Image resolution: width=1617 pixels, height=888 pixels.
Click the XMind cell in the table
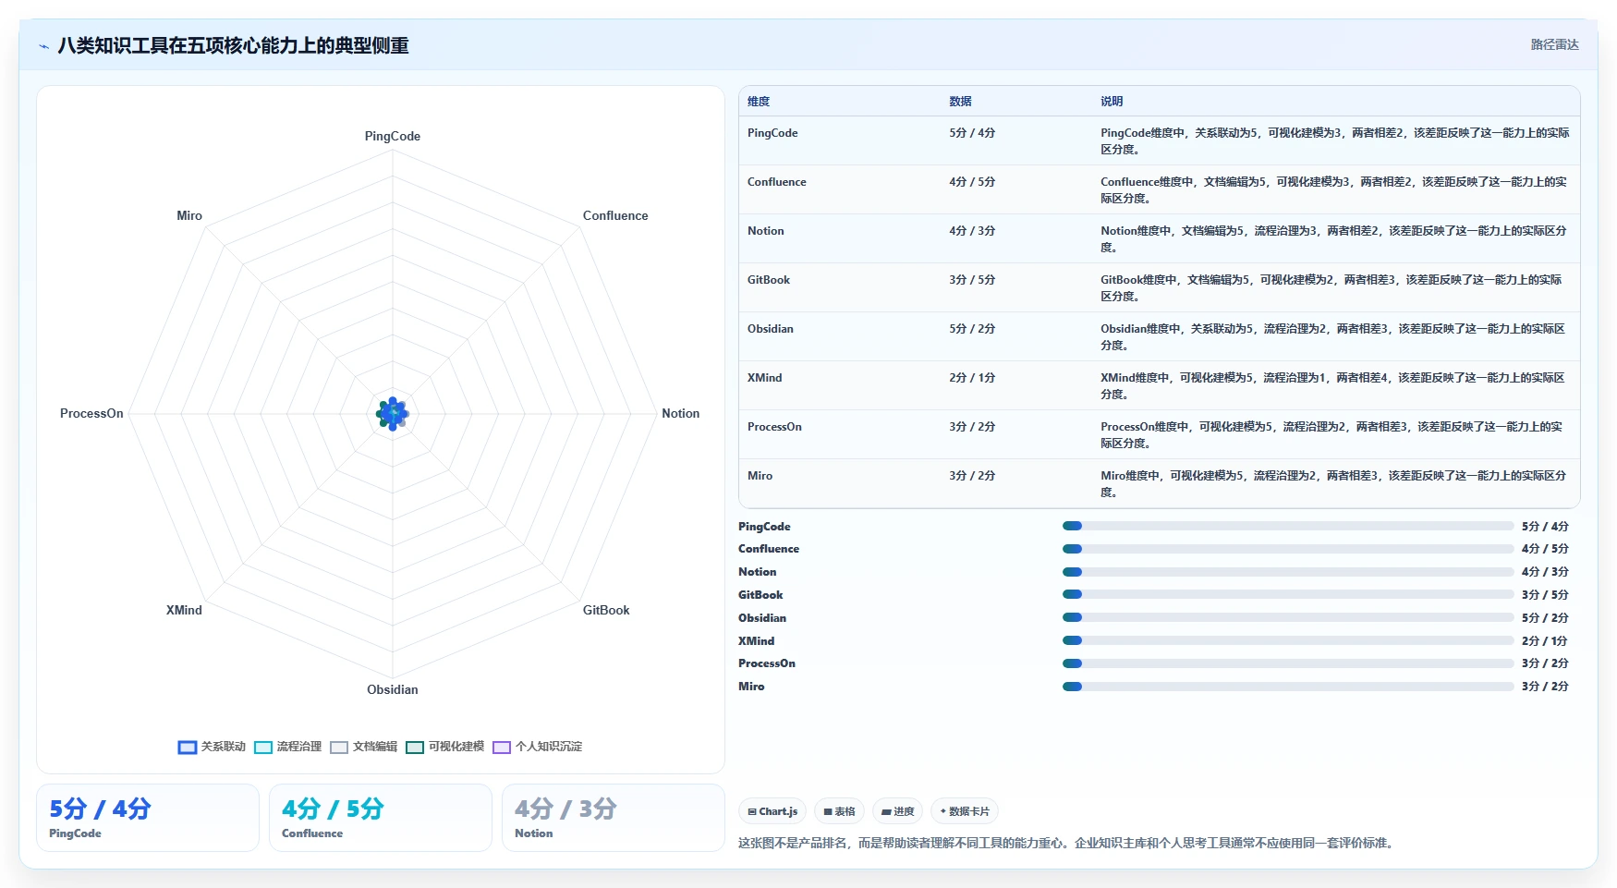765,378
